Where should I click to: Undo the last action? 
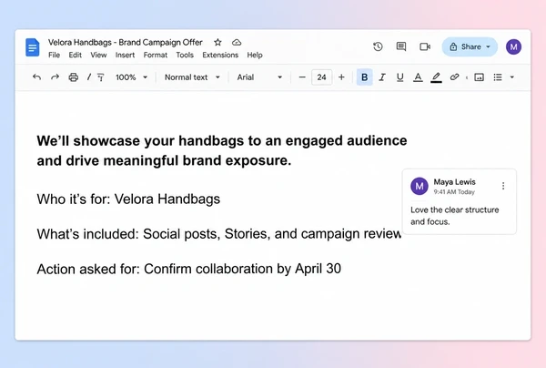coord(36,77)
